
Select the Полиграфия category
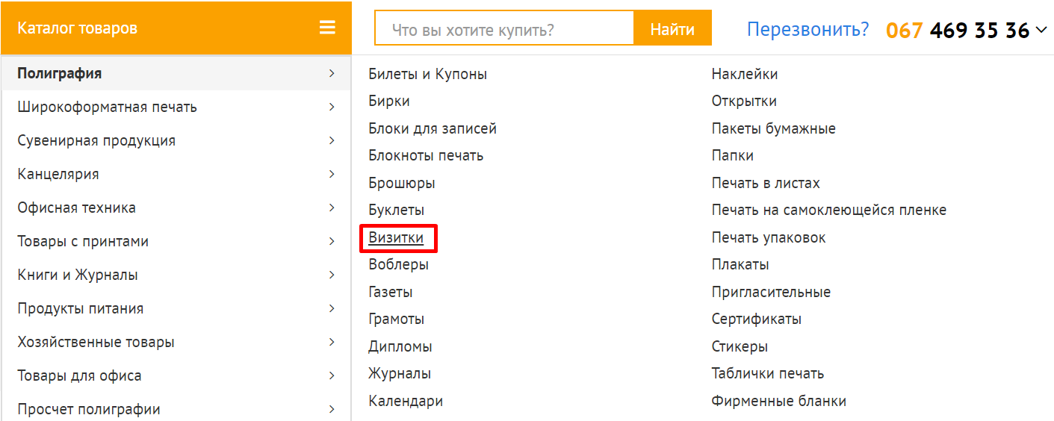60,73
